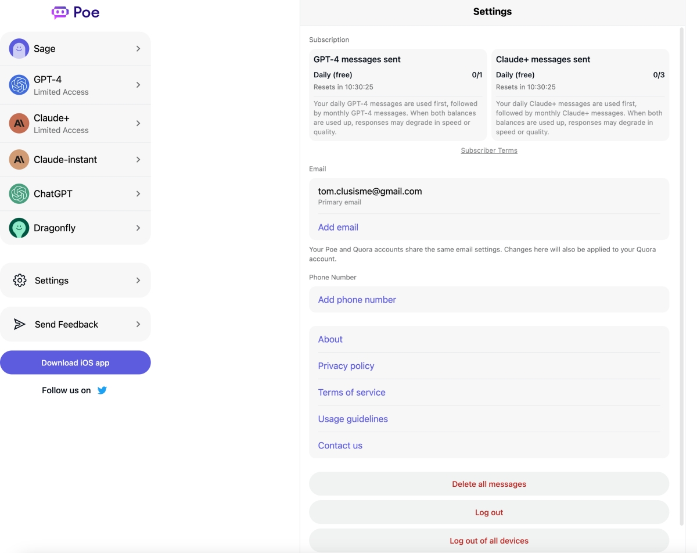Screen dimensions: 697x553
Task: Click Add email link
Action: point(338,227)
